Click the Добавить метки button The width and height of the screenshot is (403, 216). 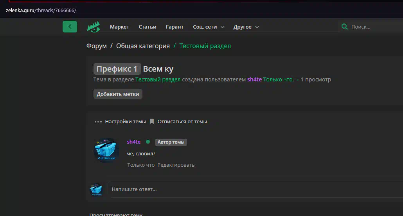(x=118, y=94)
